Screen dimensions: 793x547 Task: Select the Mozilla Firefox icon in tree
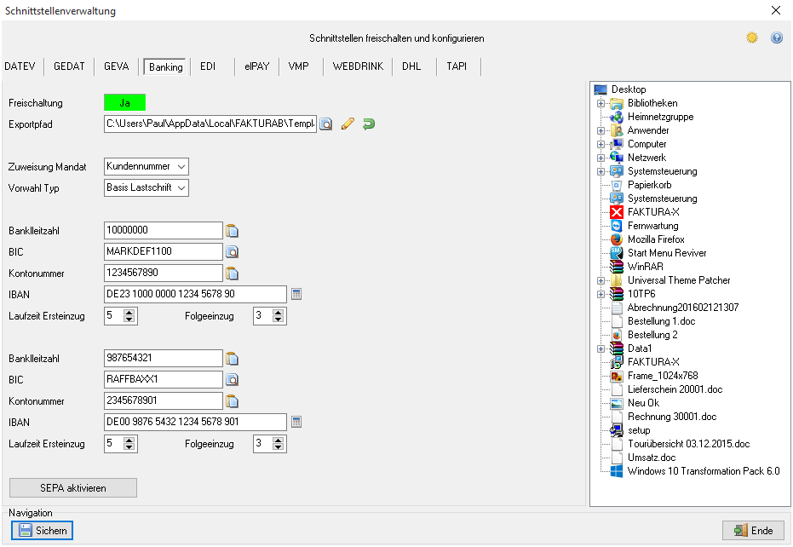[x=617, y=239]
